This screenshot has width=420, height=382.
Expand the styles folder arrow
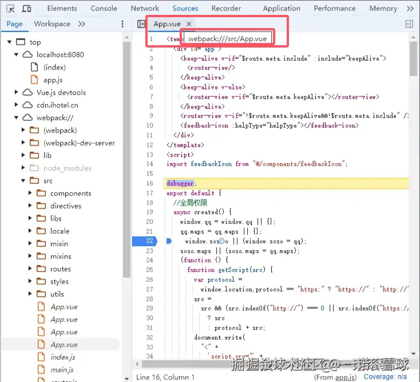(x=30, y=281)
